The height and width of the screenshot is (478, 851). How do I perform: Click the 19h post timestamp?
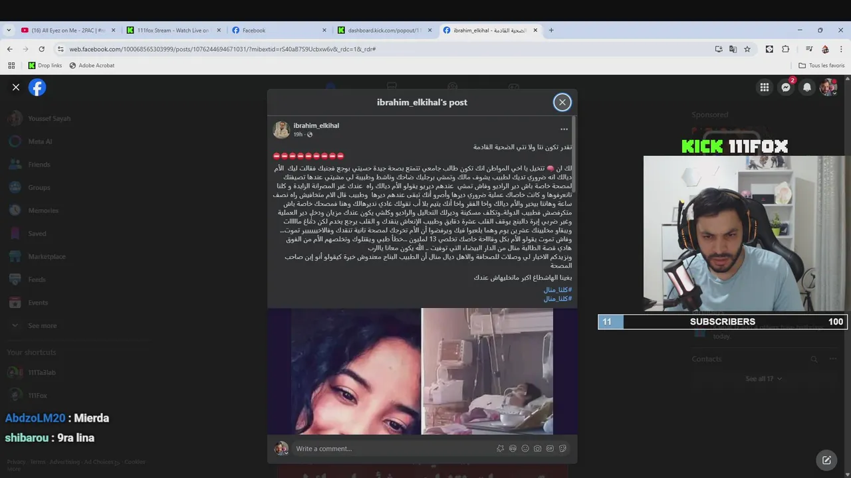[298, 134]
